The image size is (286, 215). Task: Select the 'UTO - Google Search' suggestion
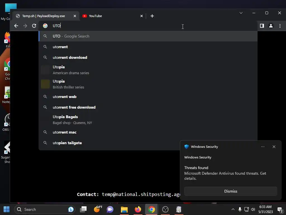148,36
